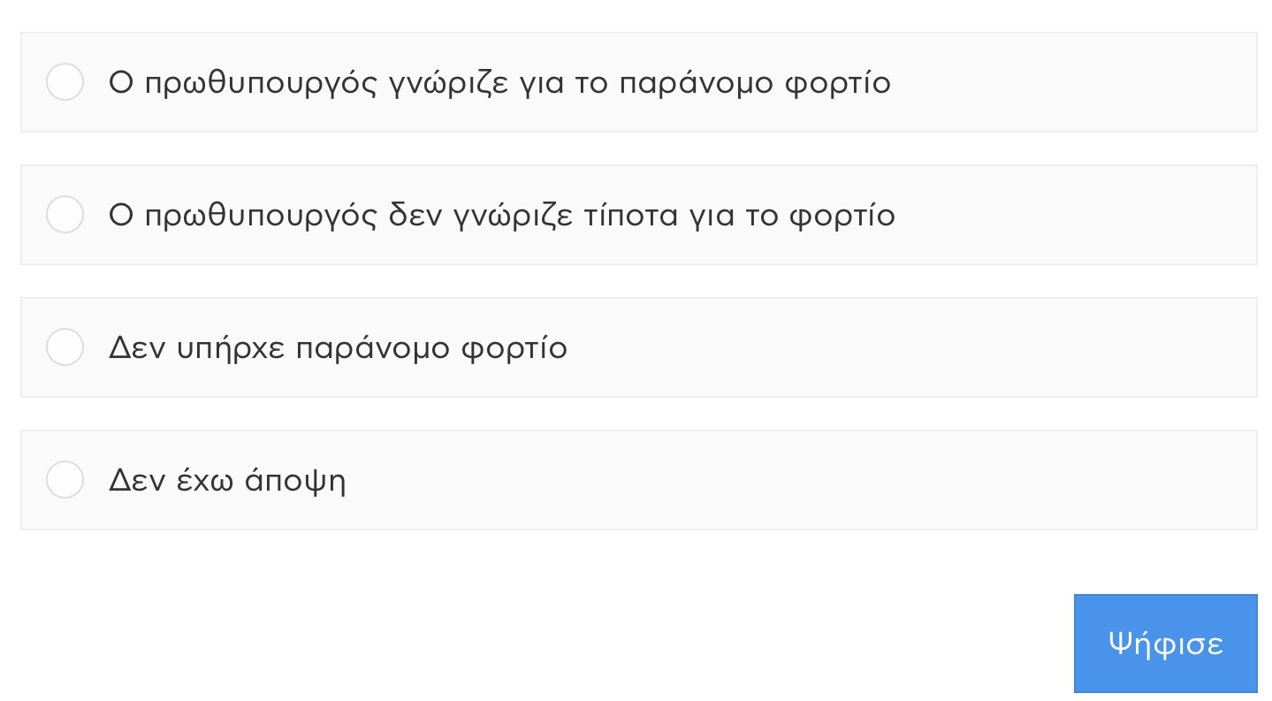This screenshot has width=1272, height=701.
Task: Submit the poll vote with Ψήφισε
Action: pyautogui.click(x=1165, y=644)
